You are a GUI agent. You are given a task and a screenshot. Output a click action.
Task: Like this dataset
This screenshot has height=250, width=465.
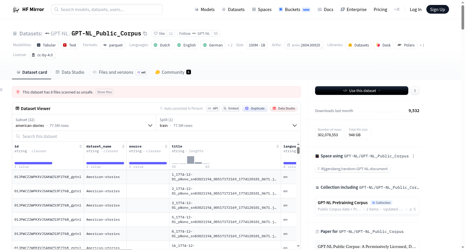point(160,33)
